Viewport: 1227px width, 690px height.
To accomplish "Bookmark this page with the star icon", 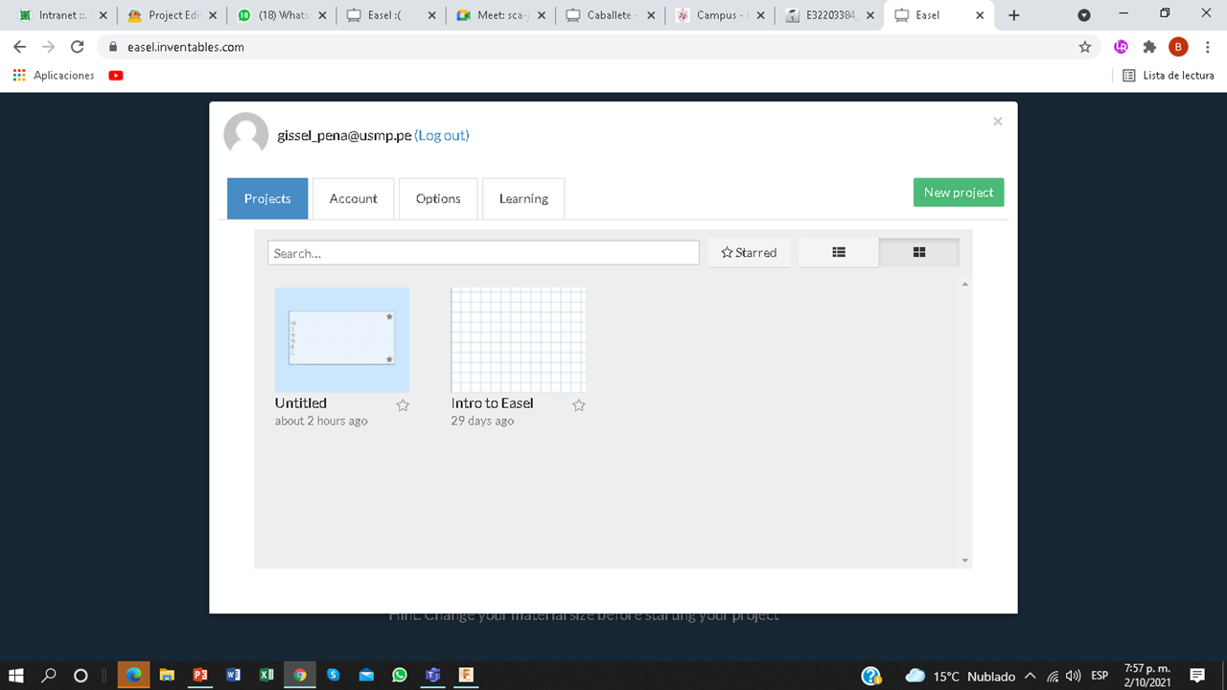I will [1085, 46].
